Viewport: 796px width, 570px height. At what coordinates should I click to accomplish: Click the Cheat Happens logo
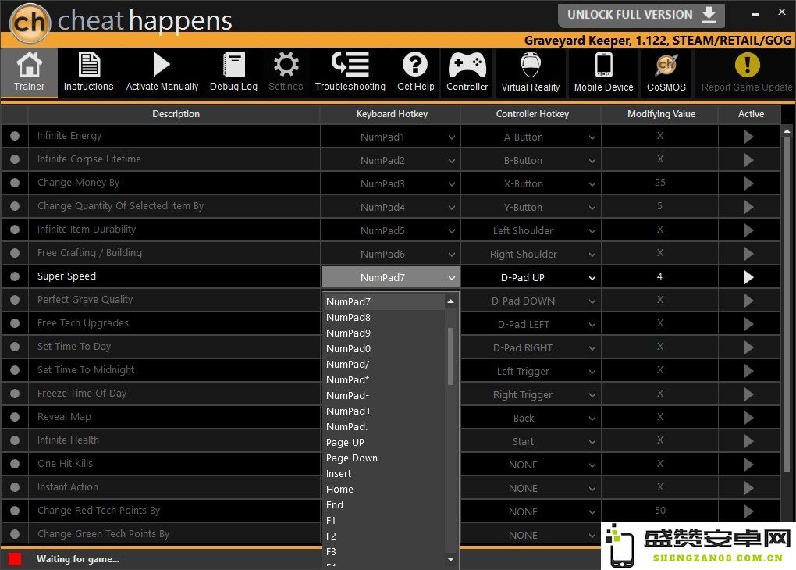[x=30, y=23]
